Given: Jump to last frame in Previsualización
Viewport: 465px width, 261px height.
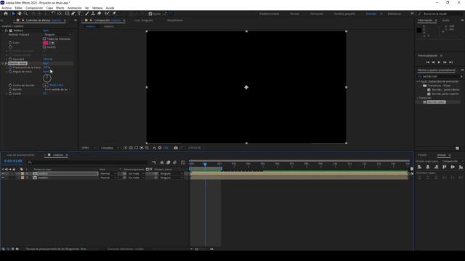Looking at the screenshot, I should [x=450, y=62].
